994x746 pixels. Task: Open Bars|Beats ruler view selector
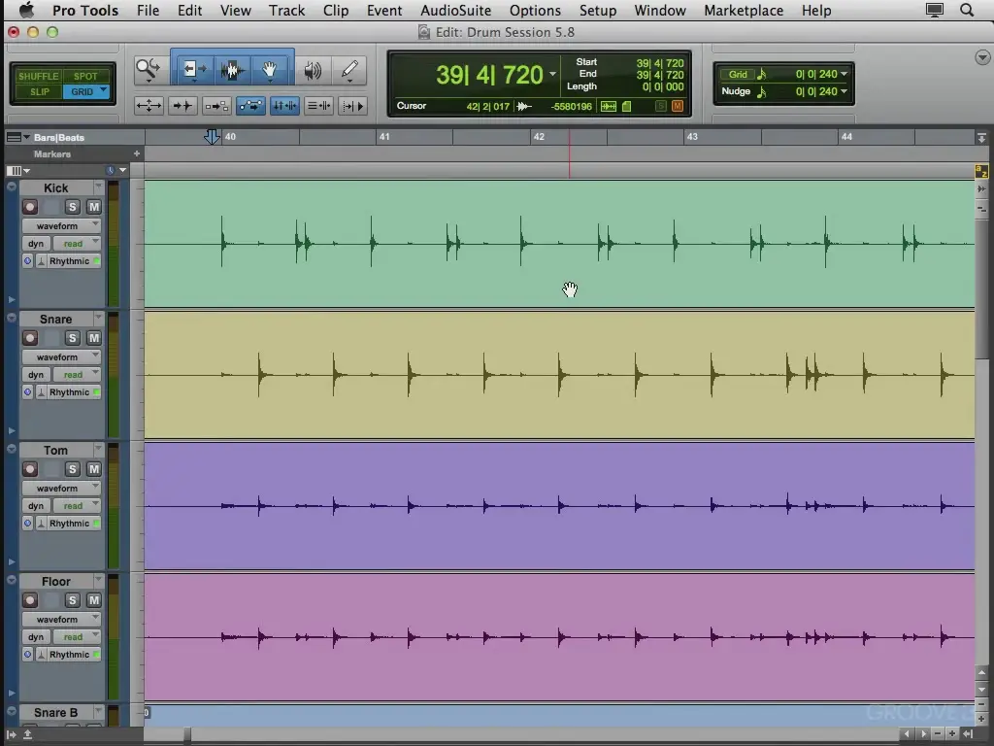17,137
